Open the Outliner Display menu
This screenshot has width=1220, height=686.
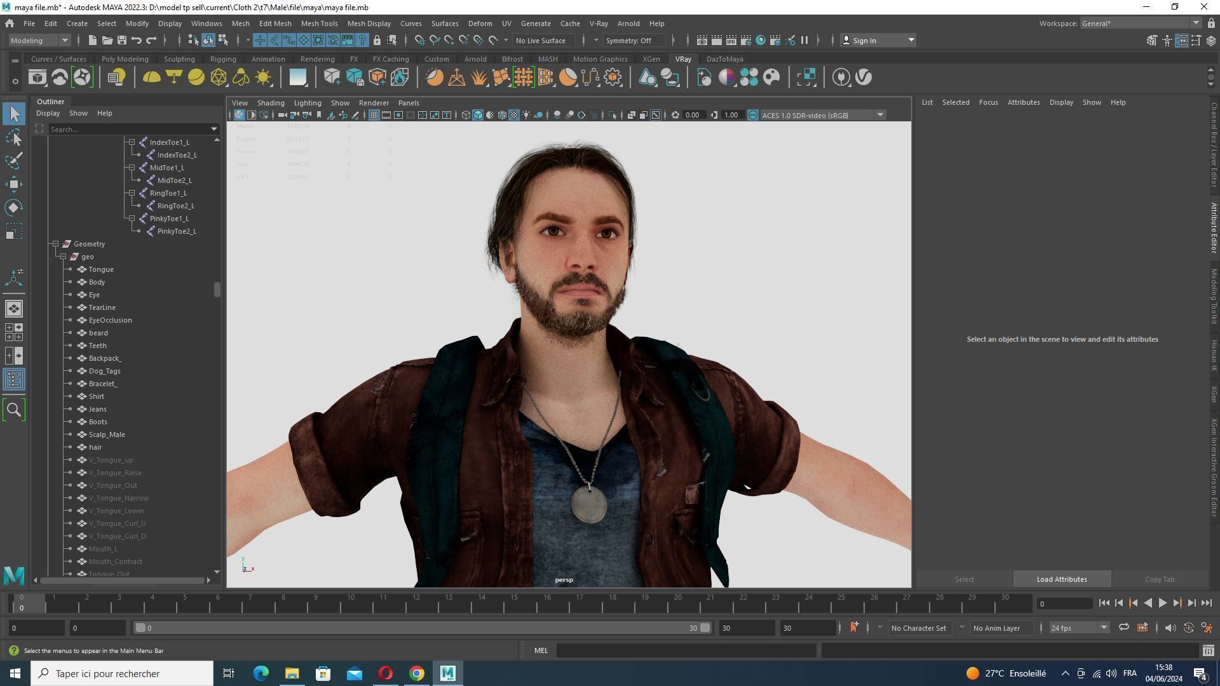pos(48,113)
